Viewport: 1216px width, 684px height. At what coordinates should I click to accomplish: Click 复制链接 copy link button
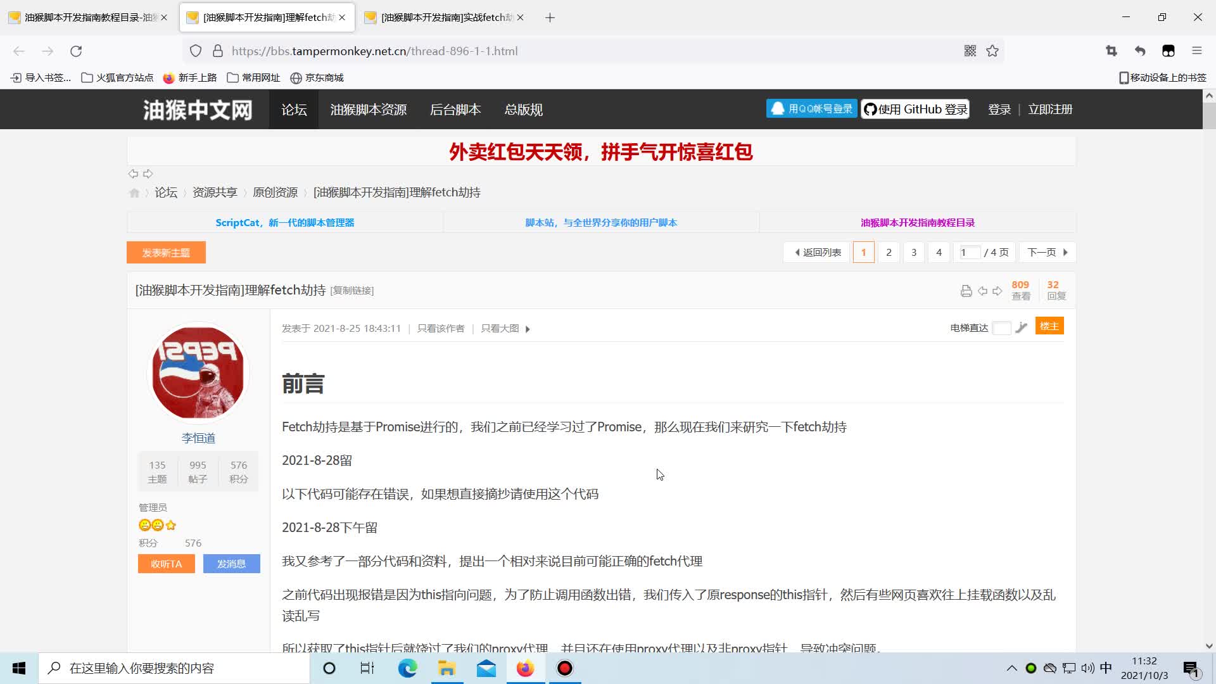click(351, 290)
